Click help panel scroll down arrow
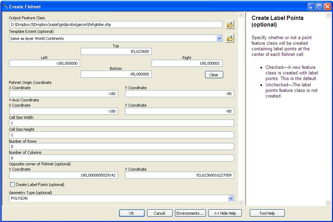The image size is (333, 222). coord(328,202)
